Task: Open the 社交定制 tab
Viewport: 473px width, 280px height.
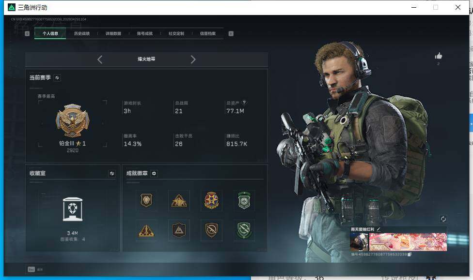Action: (176, 33)
